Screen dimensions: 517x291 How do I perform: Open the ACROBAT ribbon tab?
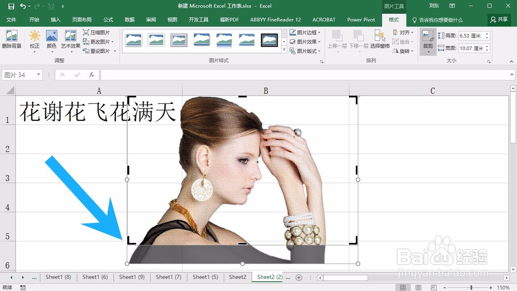324,20
